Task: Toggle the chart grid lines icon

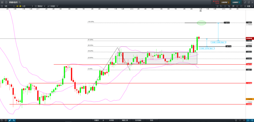Action: tap(225, 6)
